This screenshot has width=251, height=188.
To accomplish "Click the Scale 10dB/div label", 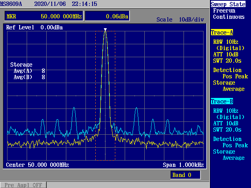I will pyautogui.click(x=180, y=20).
